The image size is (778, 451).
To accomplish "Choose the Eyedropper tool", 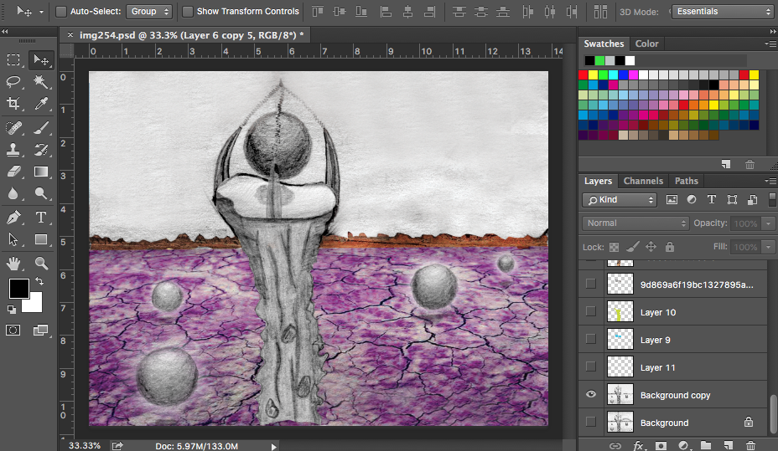I will (x=41, y=104).
